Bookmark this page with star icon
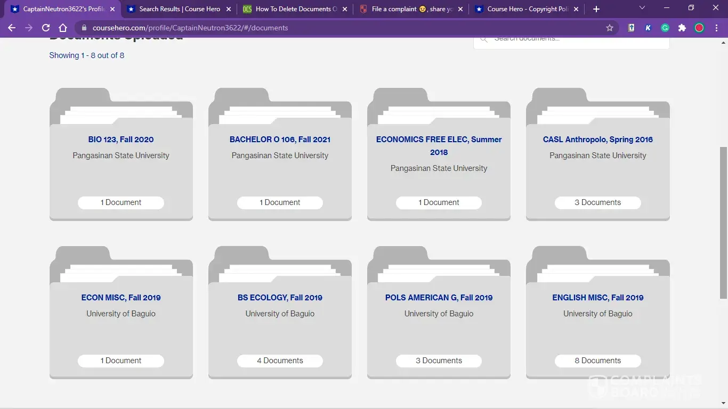 coord(610,28)
